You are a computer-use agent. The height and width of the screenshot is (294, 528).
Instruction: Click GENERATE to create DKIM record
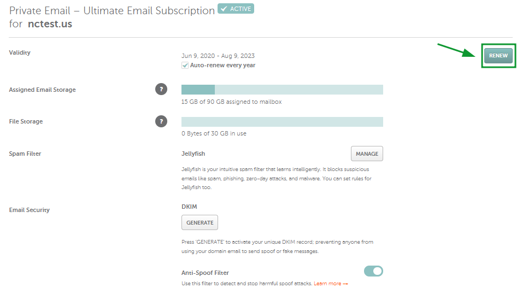[x=200, y=222]
